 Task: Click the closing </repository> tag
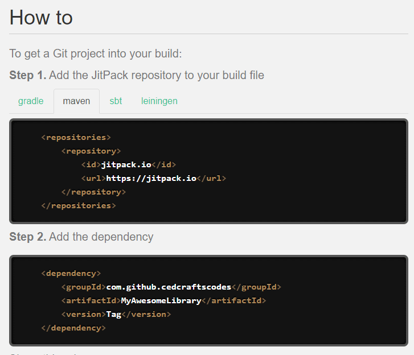point(93,192)
